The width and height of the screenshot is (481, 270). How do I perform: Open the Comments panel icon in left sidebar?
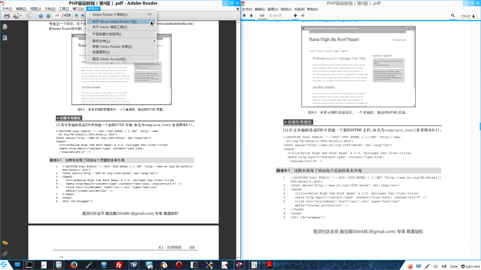click(x=5, y=243)
